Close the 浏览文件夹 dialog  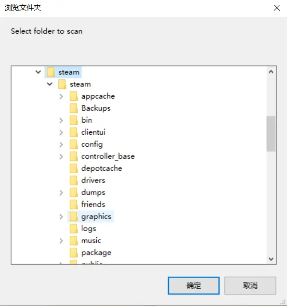(276, 8)
